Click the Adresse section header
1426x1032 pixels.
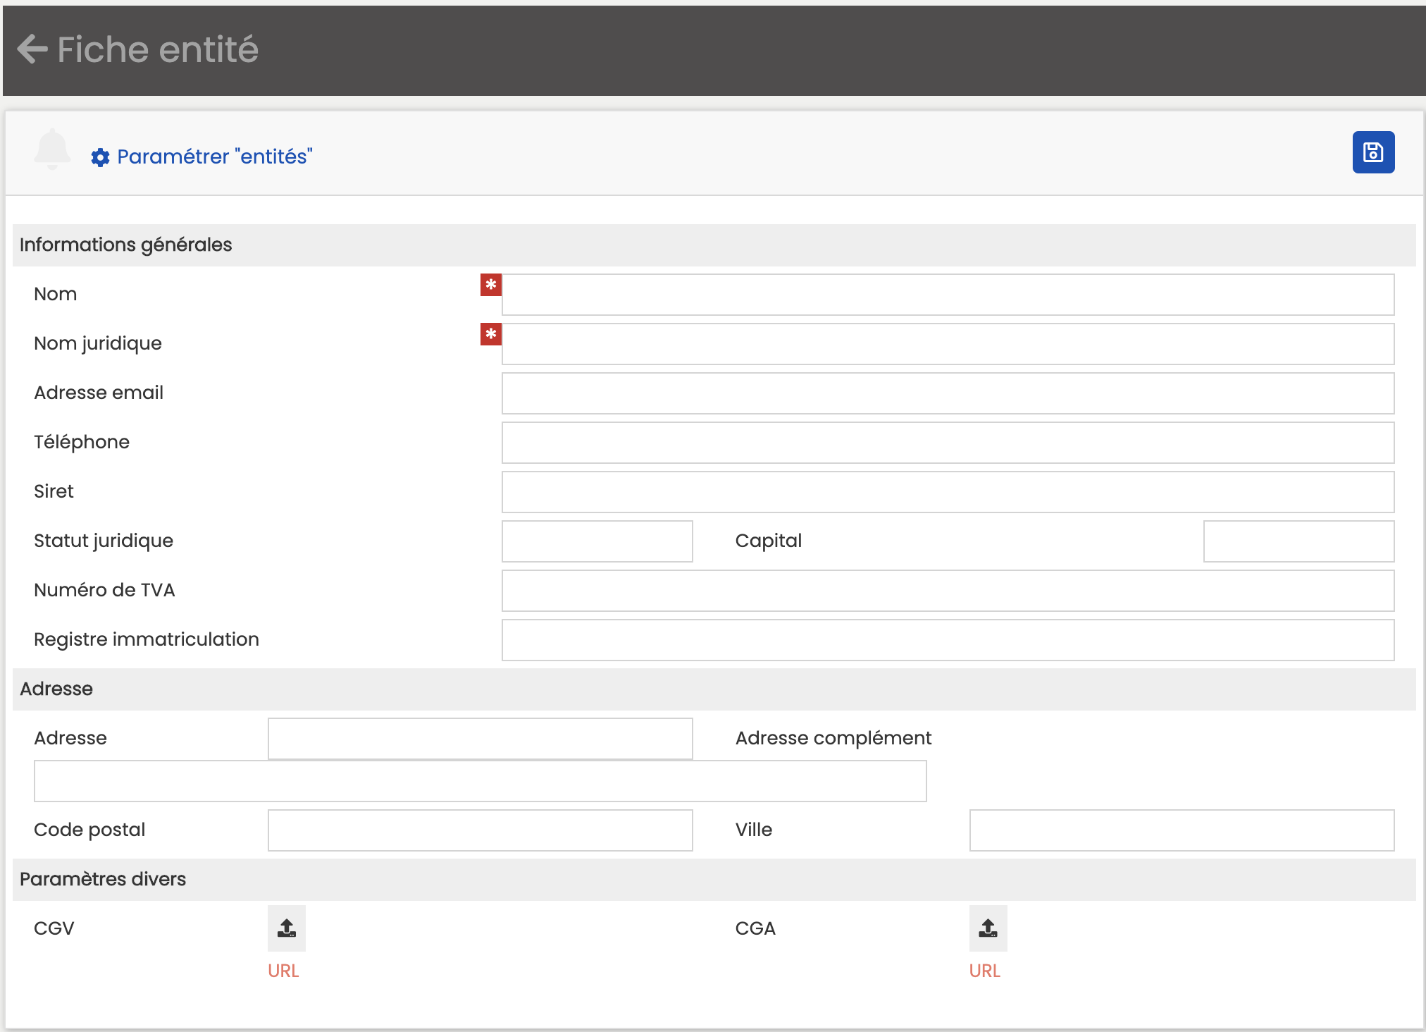714,689
